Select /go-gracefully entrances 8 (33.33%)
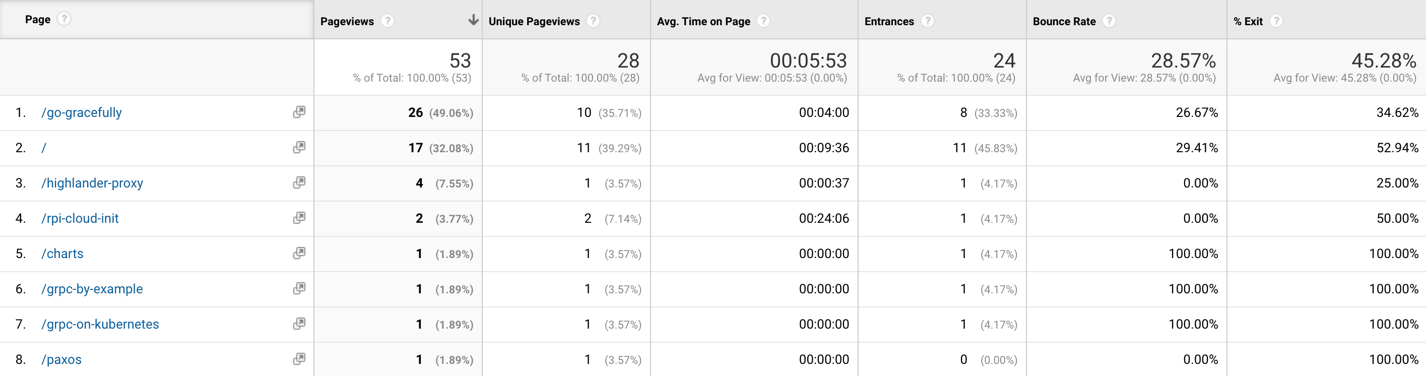The image size is (1426, 376). pyautogui.click(x=989, y=112)
